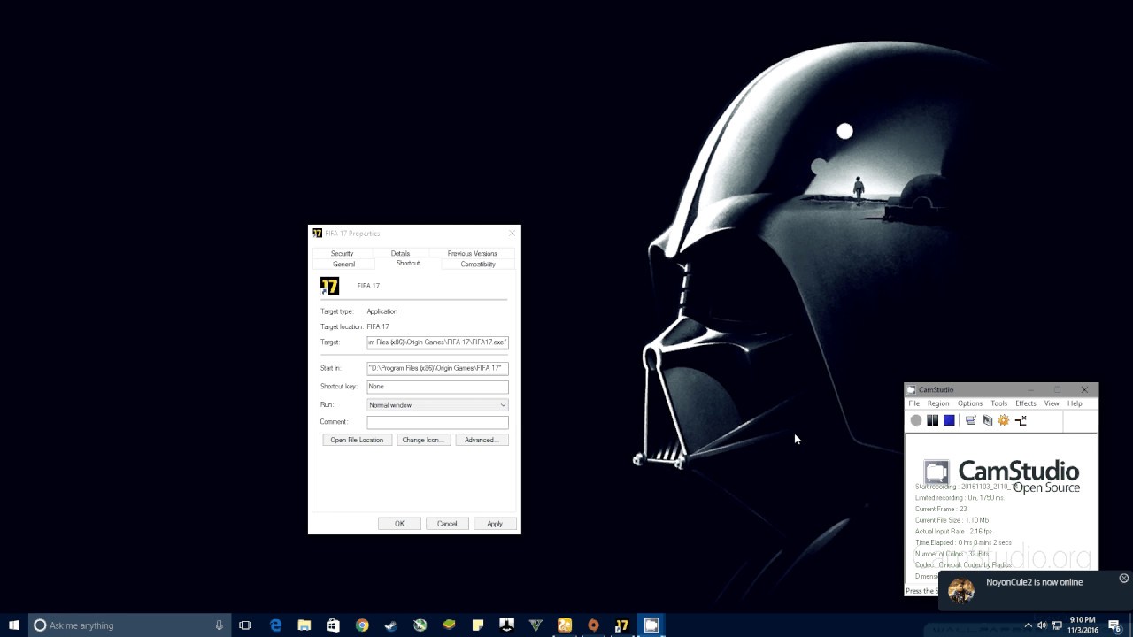Click the Open File Location button
Viewport: 1133px width, 637px height.
(357, 440)
